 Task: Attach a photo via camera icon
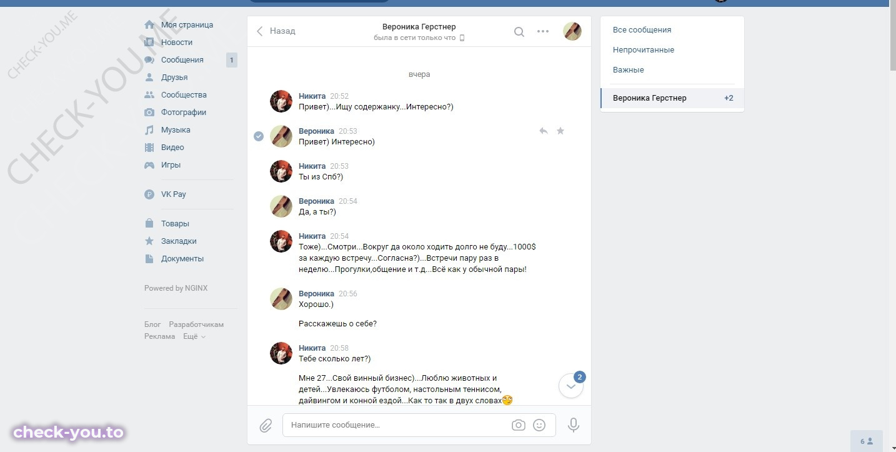click(x=519, y=425)
